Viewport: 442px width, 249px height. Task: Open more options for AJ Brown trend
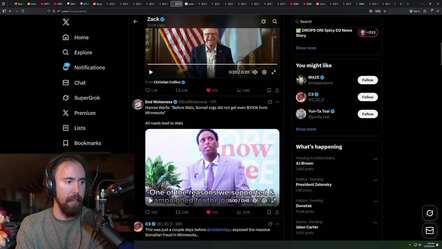[375, 159]
